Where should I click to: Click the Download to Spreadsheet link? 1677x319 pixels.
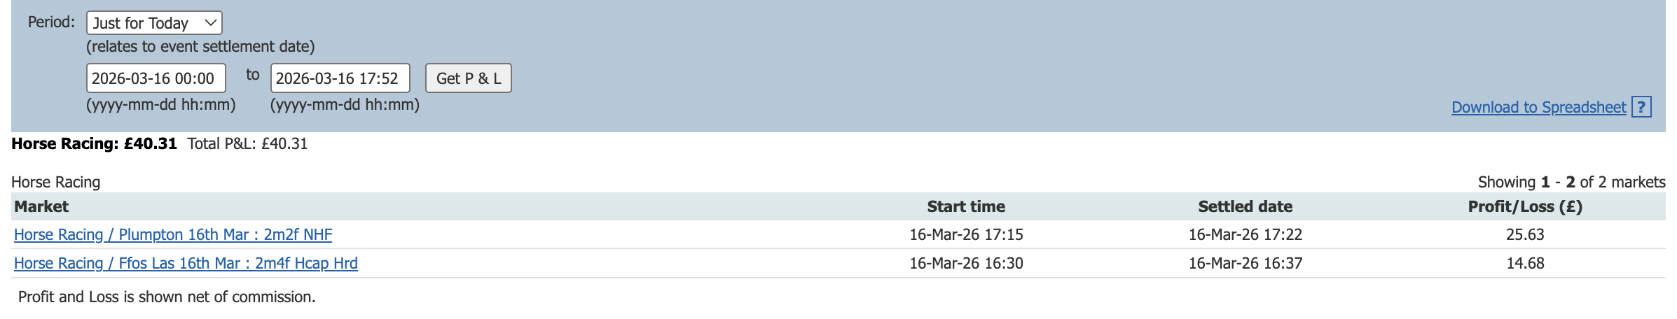click(x=1538, y=107)
